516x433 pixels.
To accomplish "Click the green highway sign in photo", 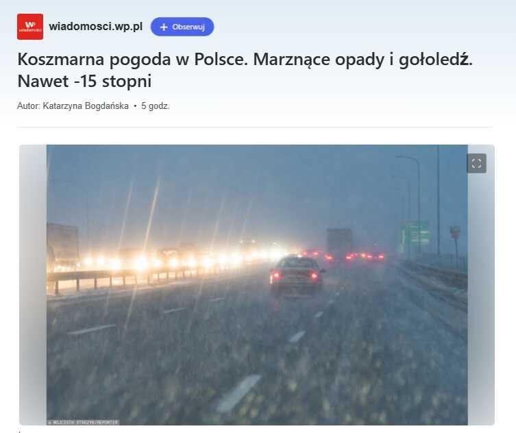I will pos(415,233).
